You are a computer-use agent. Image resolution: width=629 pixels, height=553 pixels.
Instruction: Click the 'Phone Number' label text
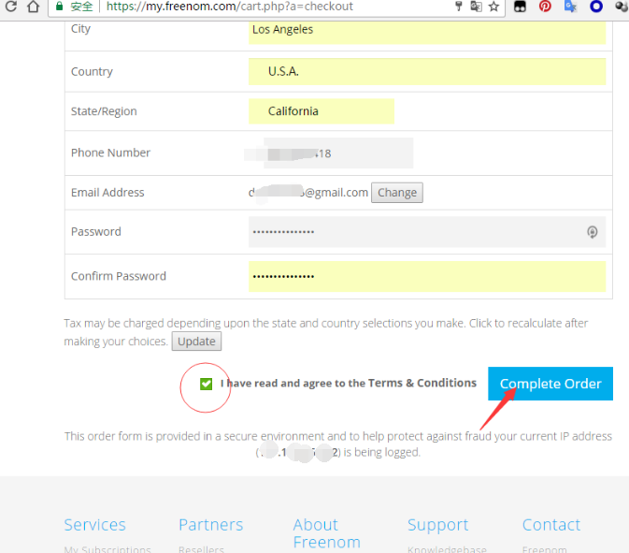[x=110, y=153]
